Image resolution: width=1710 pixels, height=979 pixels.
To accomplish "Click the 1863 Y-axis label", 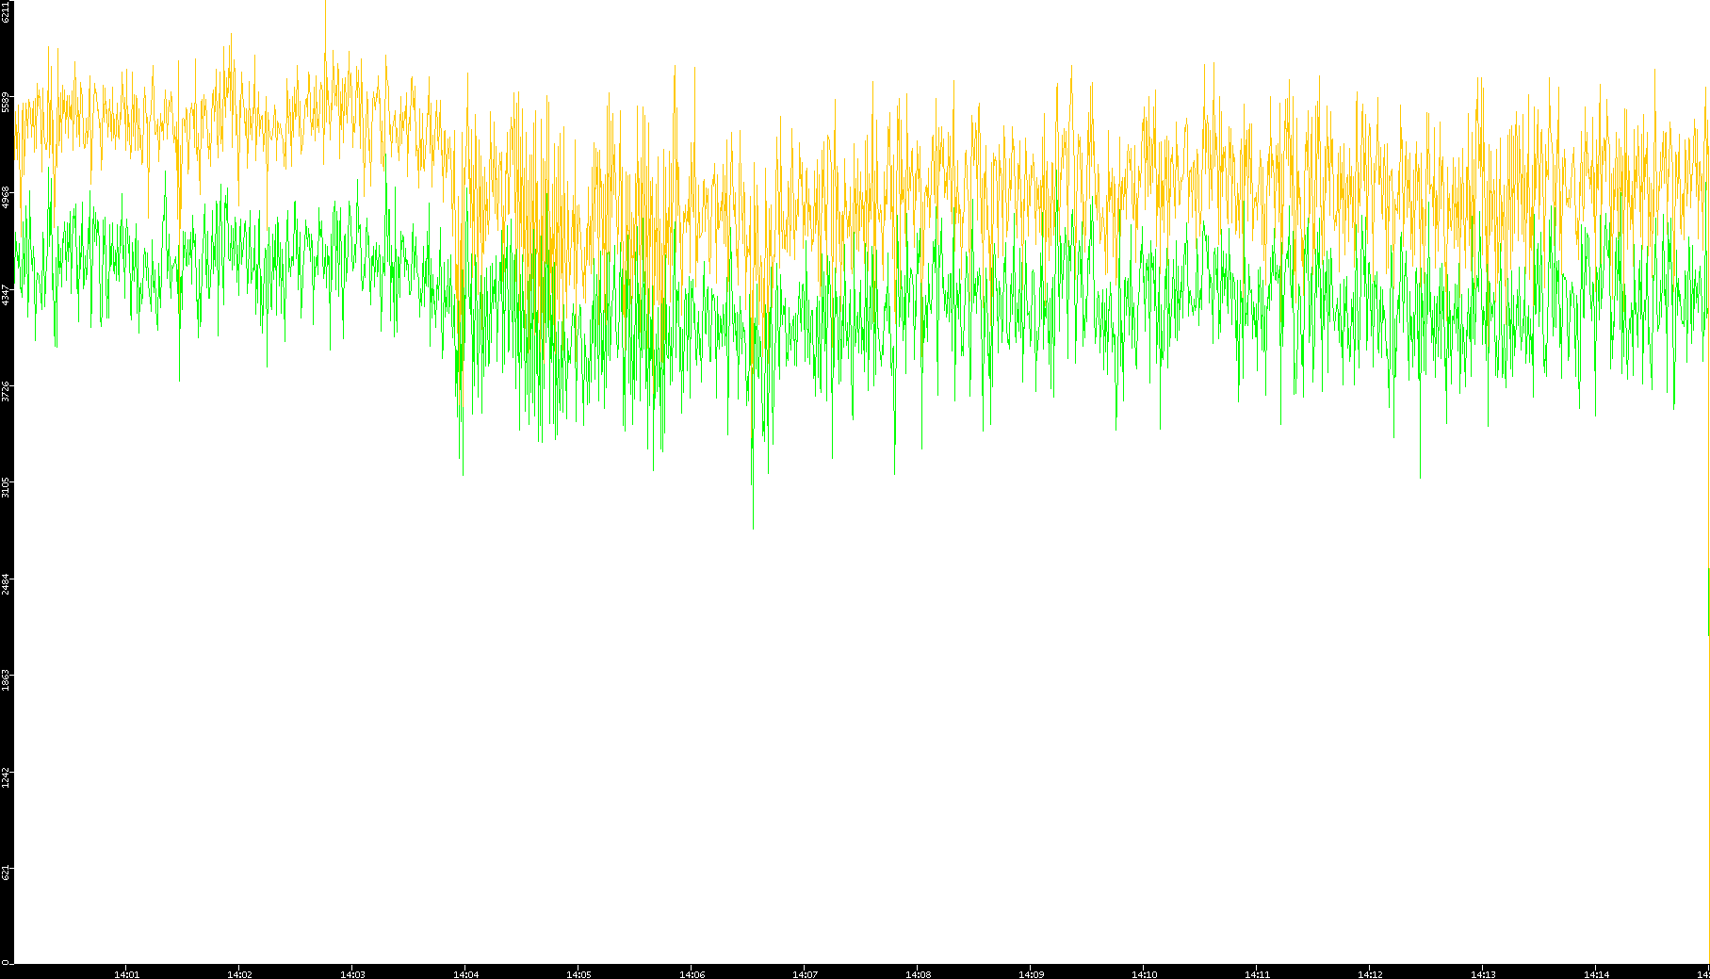I will point(7,680).
